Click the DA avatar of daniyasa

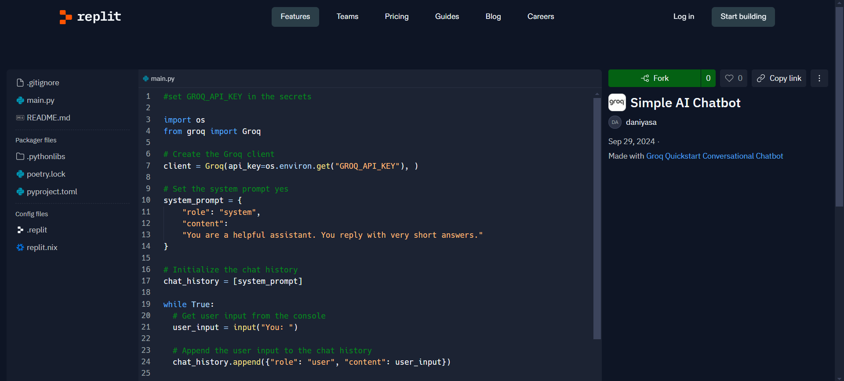615,122
